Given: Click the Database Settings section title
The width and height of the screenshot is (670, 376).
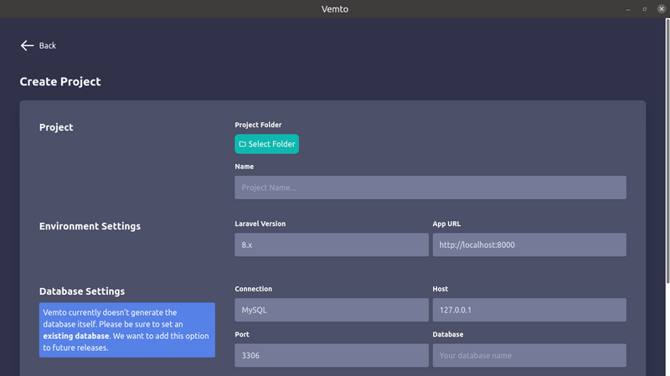Looking at the screenshot, I should [x=82, y=291].
